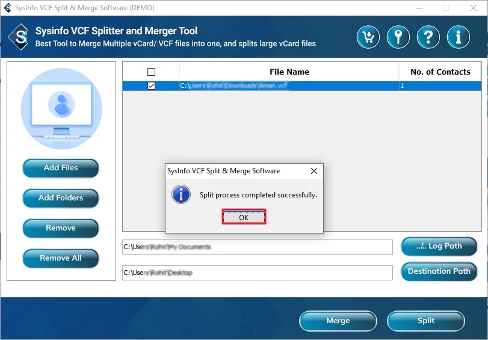Choose the Destination Path button
This screenshot has height=340, width=488.
click(x=439, y=271)
